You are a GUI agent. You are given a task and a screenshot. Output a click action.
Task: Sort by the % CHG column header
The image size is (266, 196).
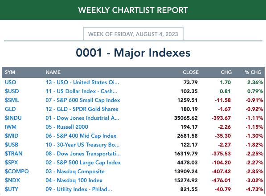(x=253, y=72)
